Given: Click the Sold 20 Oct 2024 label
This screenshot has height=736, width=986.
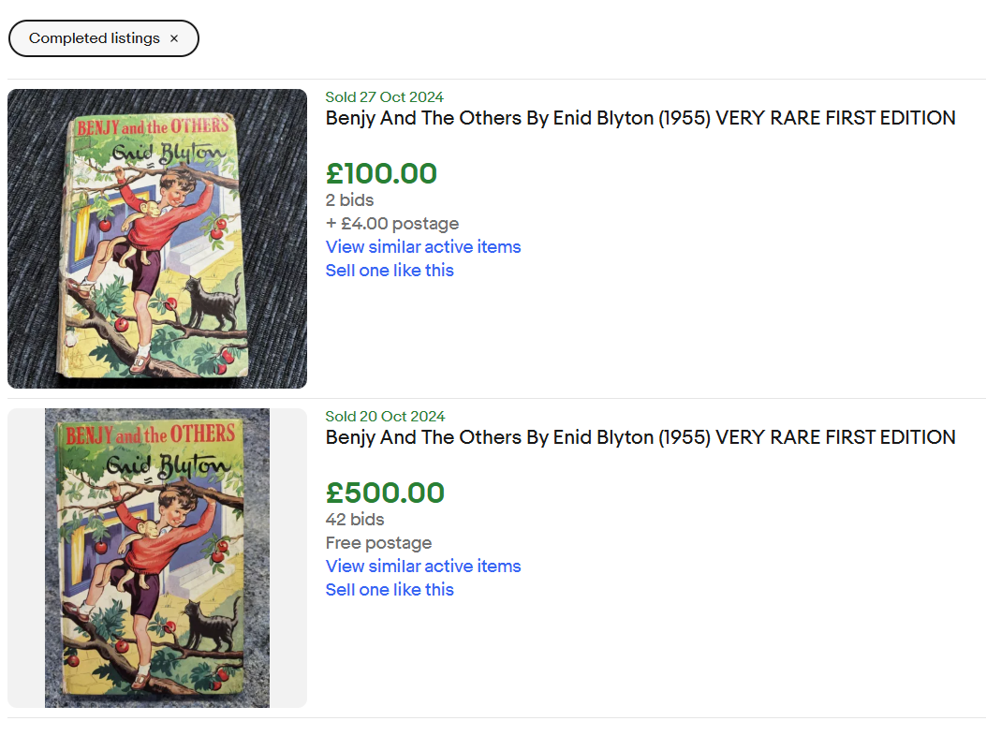Looking at the screenshot, I should coord(385,417).
